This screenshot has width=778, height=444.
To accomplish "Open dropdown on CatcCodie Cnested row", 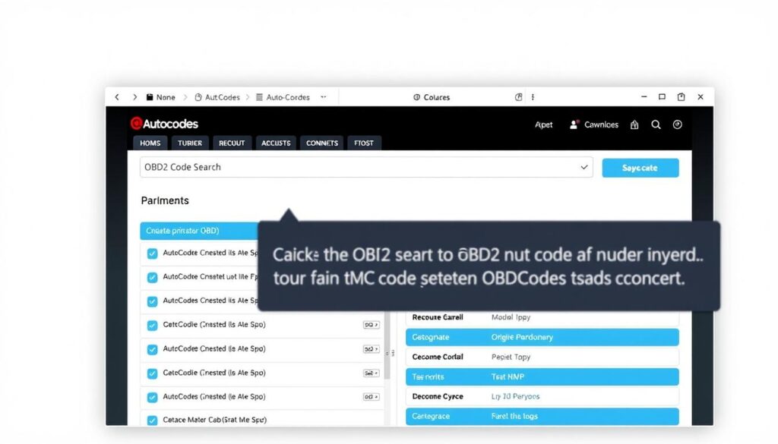I will tap(371, 373).
